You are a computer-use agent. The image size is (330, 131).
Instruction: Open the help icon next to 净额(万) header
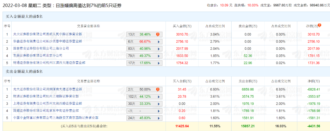[x=319, y=25]
